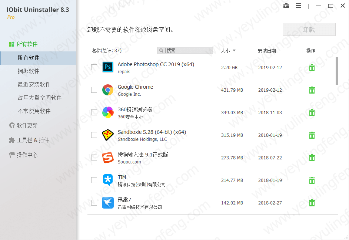Tick the Sandboxie 5.28 checkbox
The image size is (349, 240).
click(94, 135)
